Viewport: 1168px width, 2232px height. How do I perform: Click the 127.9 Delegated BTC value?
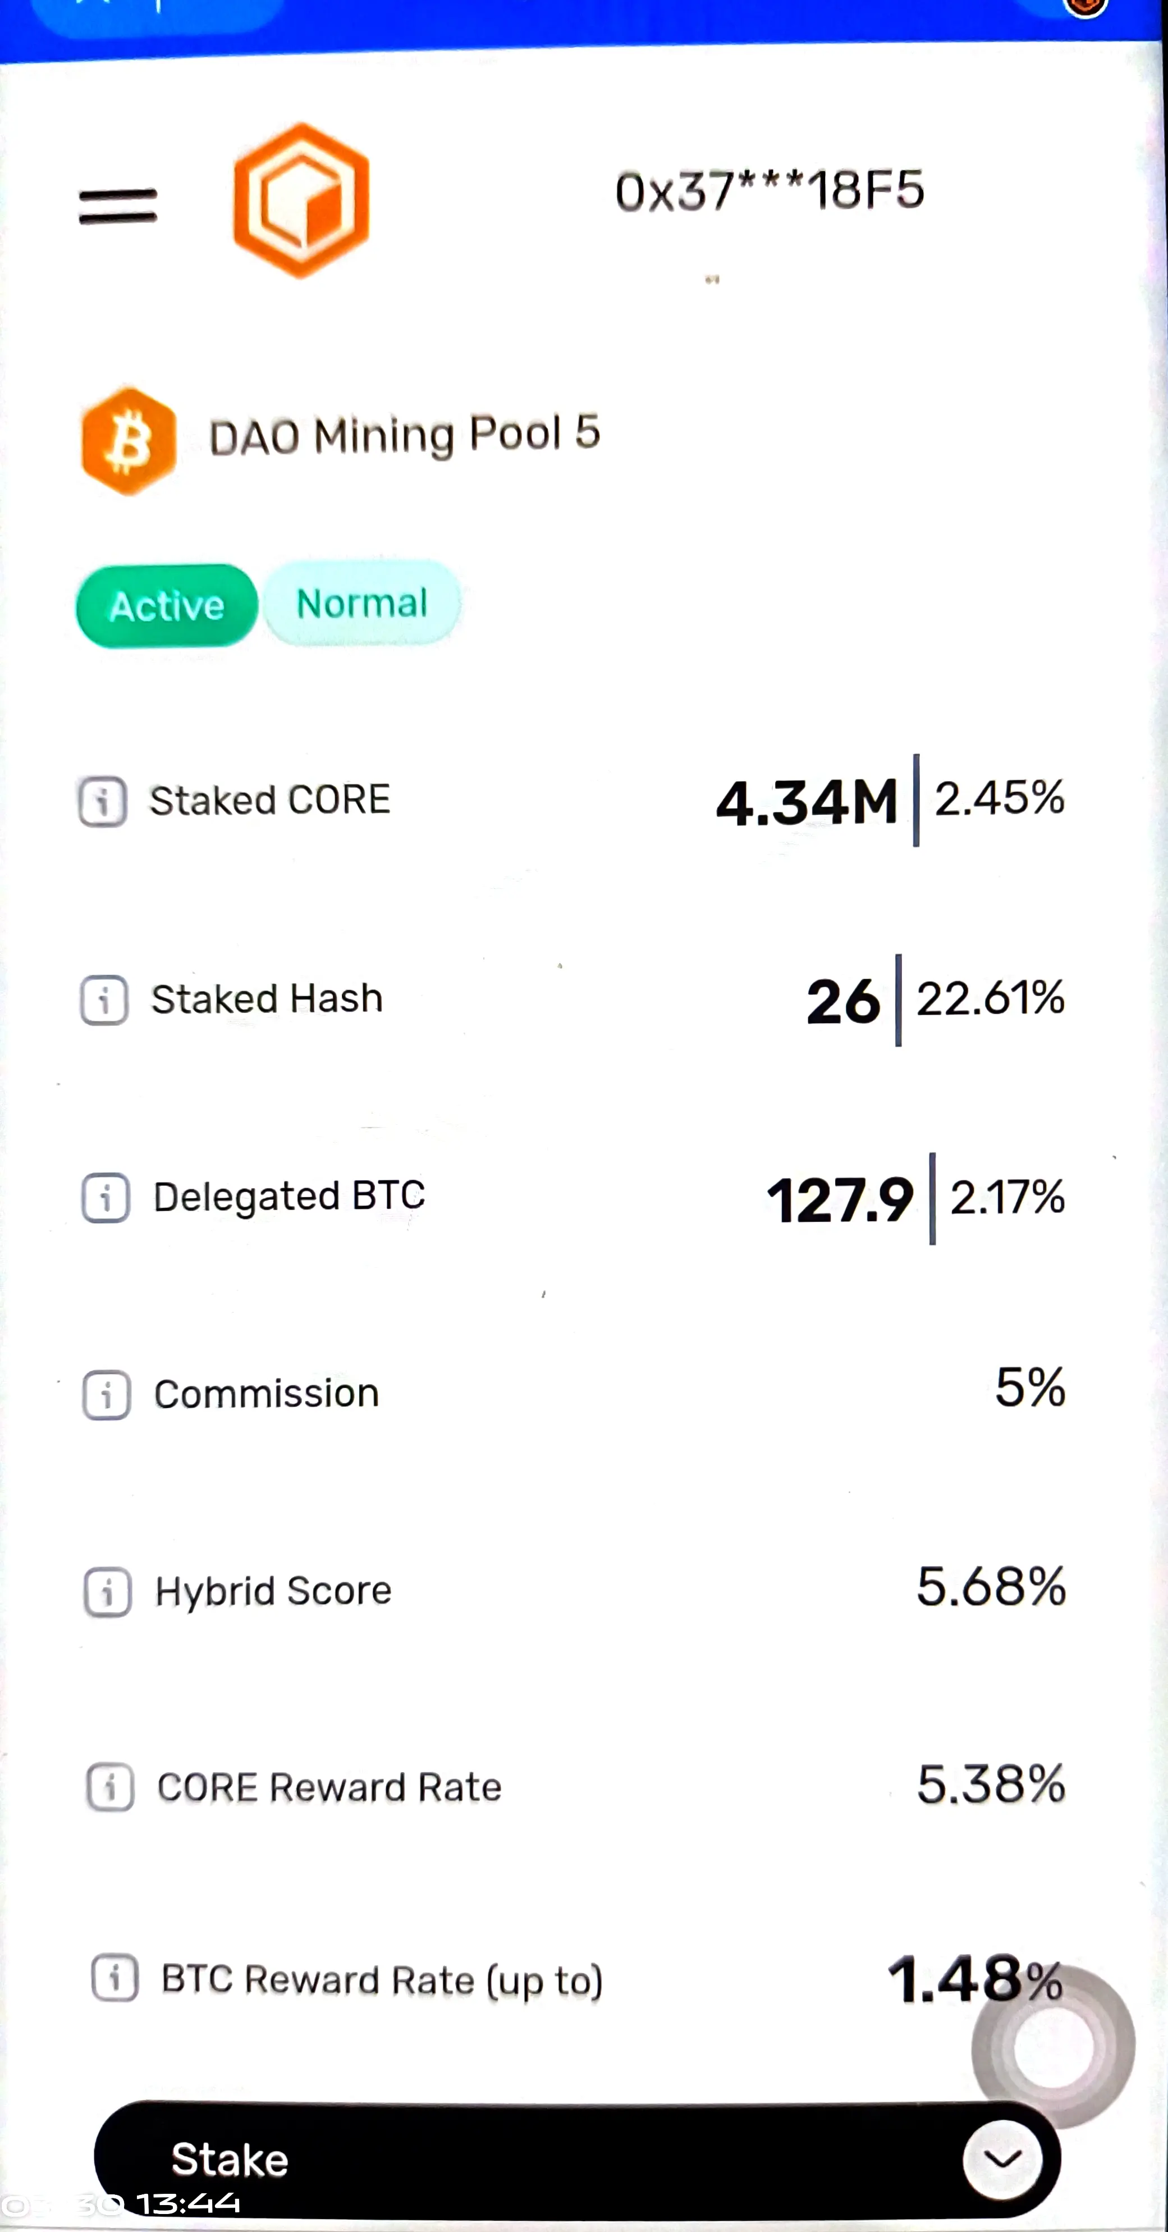839,1200
